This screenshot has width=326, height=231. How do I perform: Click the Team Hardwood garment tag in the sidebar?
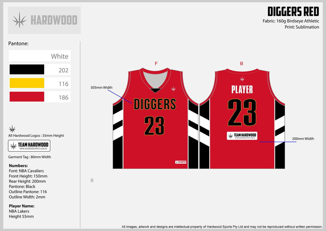coord(29,145)
